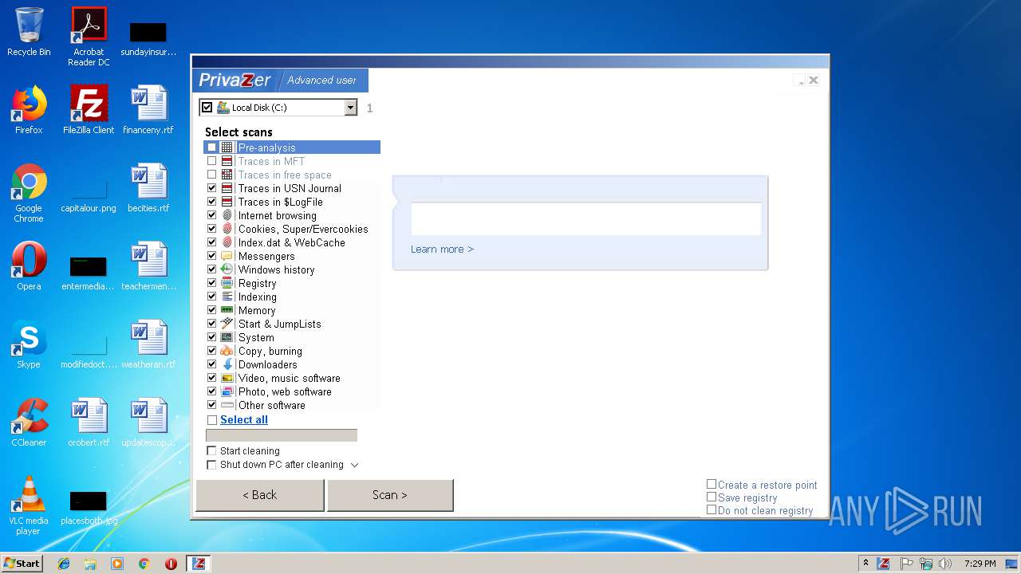Click the taskbar clock showing 7:29 PM
Screen dimensions: 1021x574
[x=980, y=564]
